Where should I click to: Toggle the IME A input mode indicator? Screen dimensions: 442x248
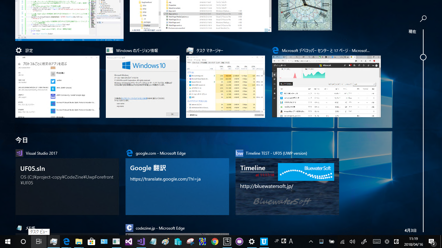point(291,241)
